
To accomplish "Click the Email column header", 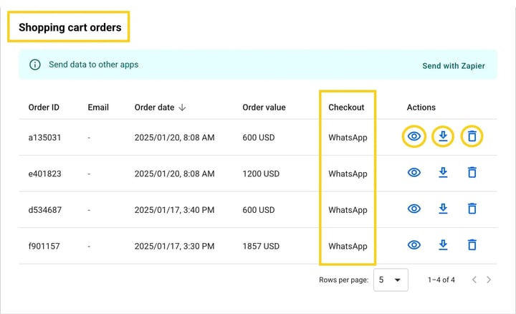I will tap(98, 108).
